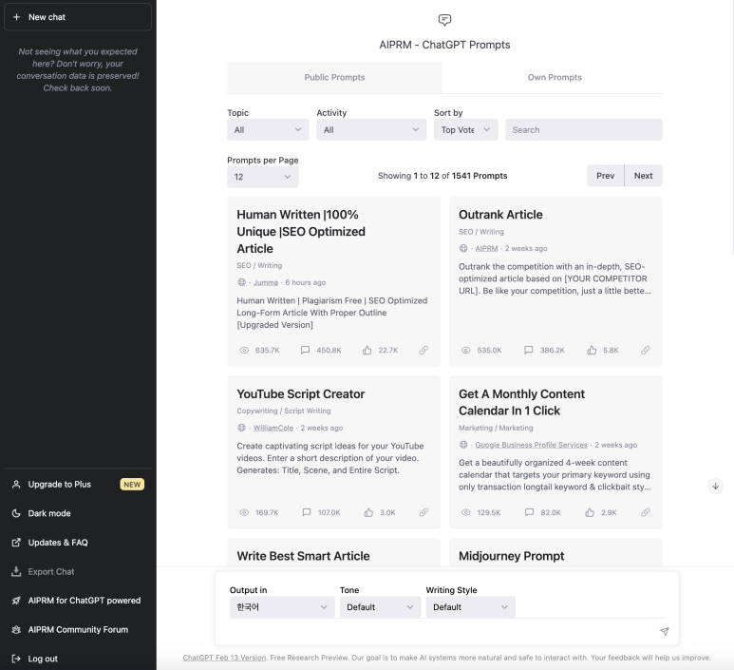Click the send message paper plane icon
This screenshot has width=734, height=670.
point(664,631)
